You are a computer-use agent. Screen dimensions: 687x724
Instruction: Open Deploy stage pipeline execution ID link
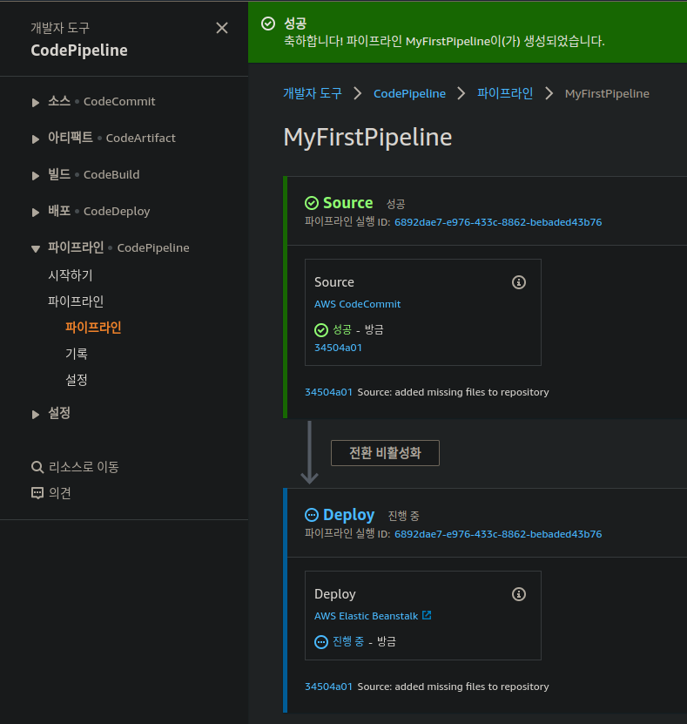click(x=498, y=534)
